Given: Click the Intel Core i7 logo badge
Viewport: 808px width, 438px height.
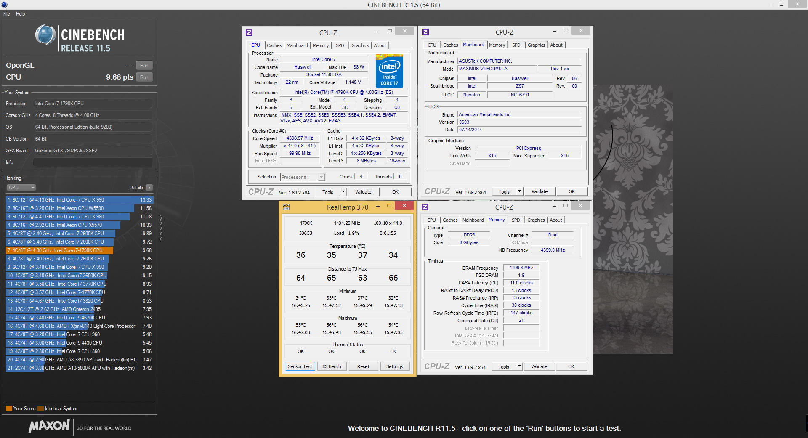Looking at the screenshot, I should (x=389, y=71).
